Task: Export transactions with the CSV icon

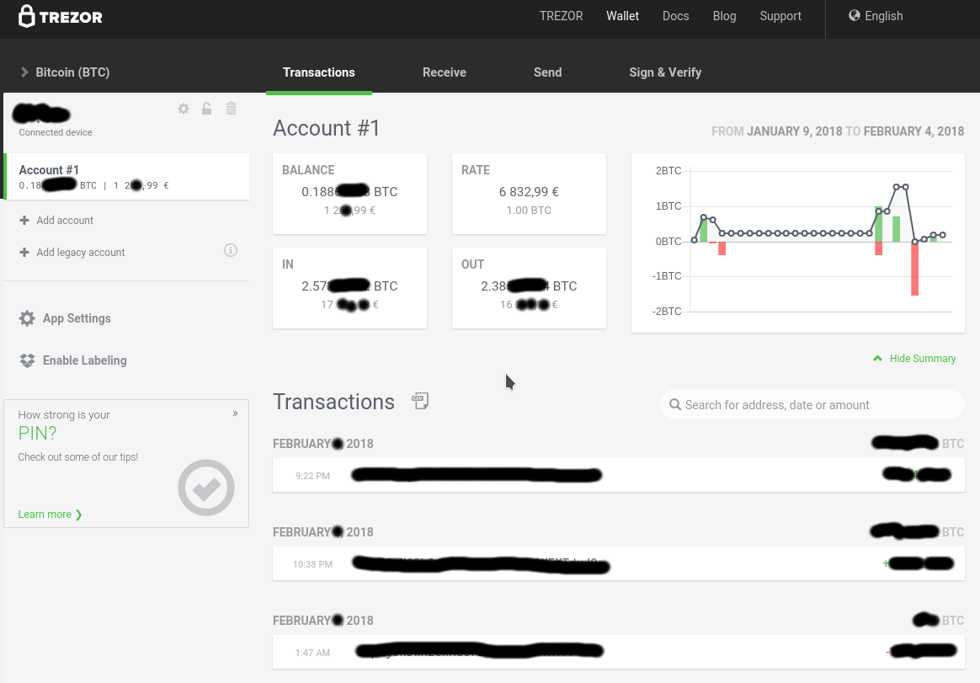Action: (420, 401)
